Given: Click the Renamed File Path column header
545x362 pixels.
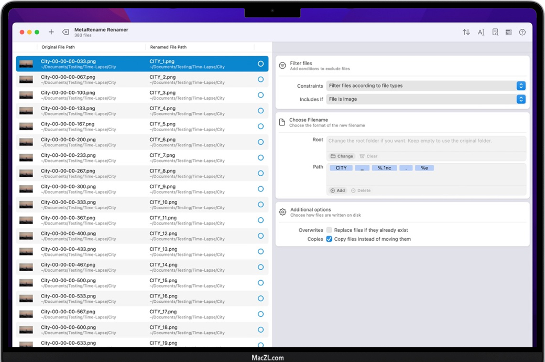Looking at the screenshot, I should point(168,47).
